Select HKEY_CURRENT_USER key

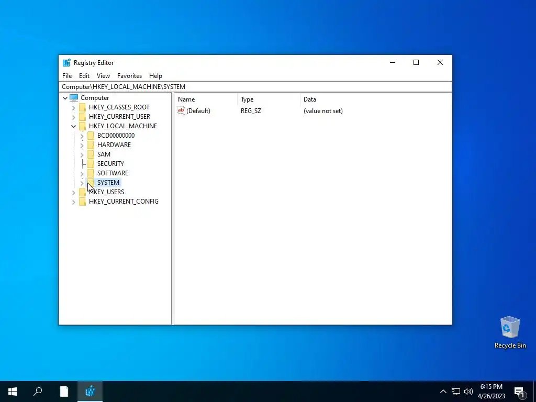click(x=119, y=117)
